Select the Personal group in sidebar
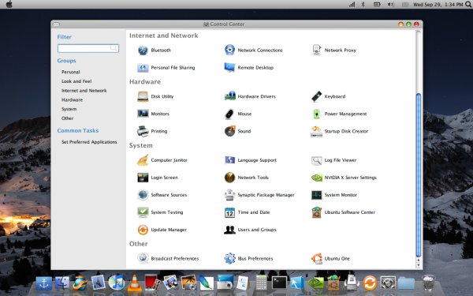This screenshot has height=296, width=473. pyautogui.click(x=71, y=72)
